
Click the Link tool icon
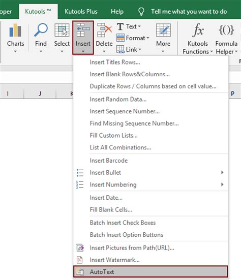(x=120, y=49)
